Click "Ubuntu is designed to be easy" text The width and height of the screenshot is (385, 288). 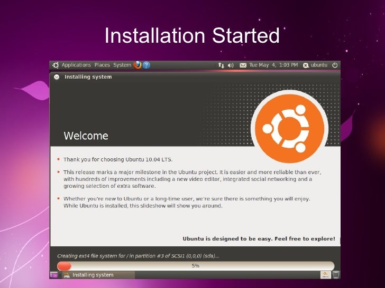(259, 239)
